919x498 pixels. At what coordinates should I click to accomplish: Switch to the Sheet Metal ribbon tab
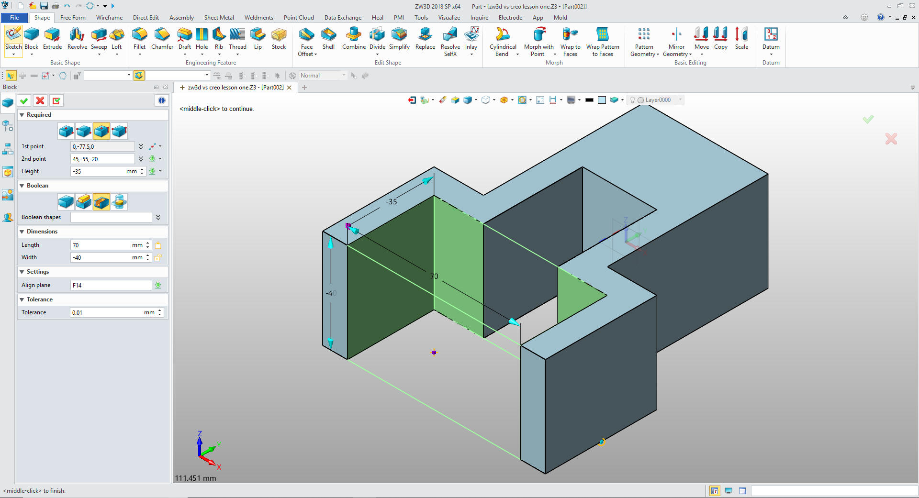click(x=219, y=18)
